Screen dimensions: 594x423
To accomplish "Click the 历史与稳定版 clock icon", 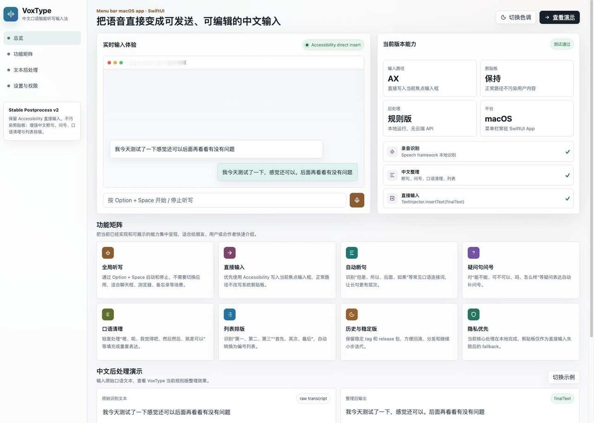I will coord(352,314).
